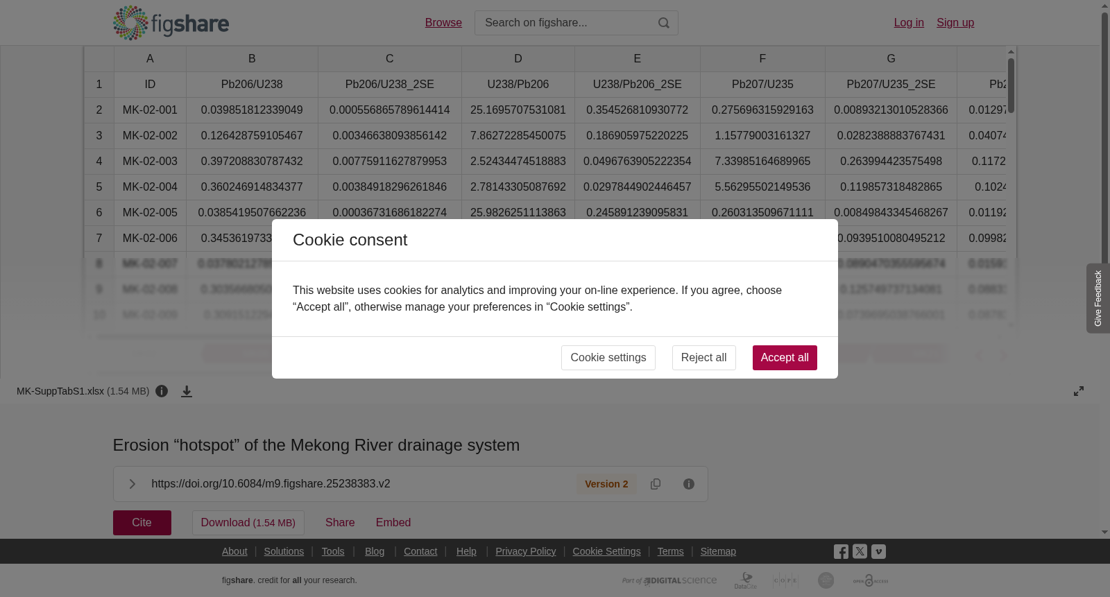This screenshot has width=1110, height=597.
Task: Click the Digital Science logo
Action: click(669, 580)
